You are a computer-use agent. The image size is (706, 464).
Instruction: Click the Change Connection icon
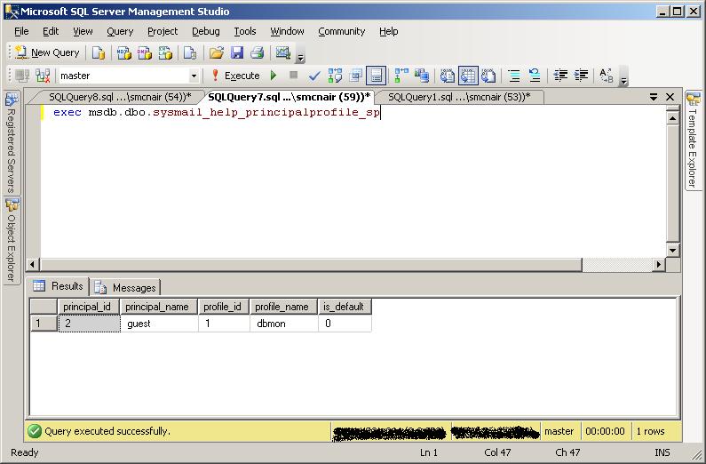pos(43,76)
